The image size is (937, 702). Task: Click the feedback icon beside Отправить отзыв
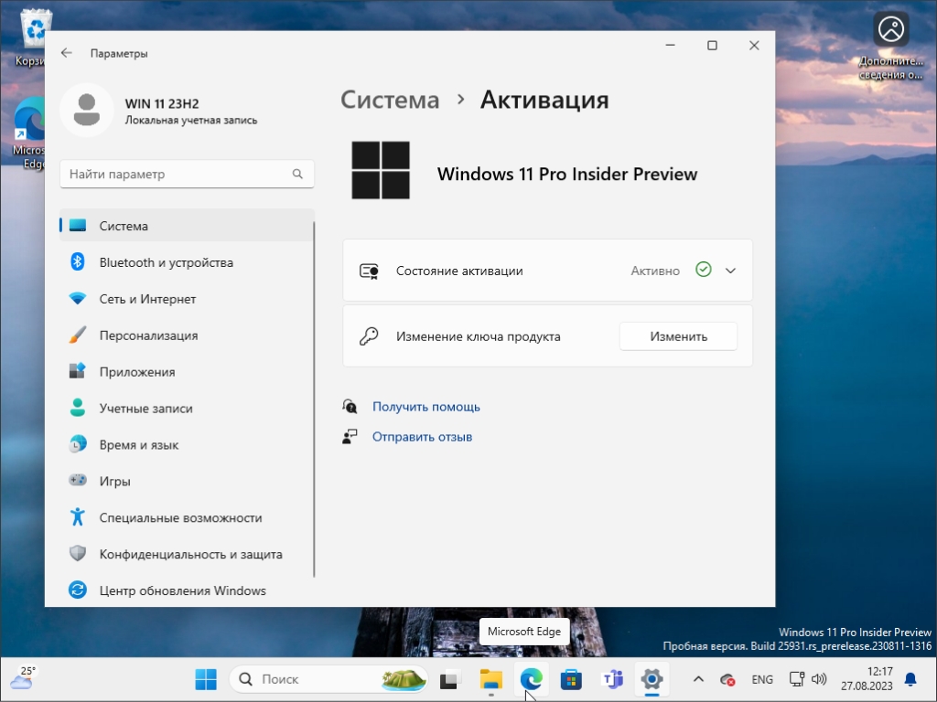coord(350,436)
